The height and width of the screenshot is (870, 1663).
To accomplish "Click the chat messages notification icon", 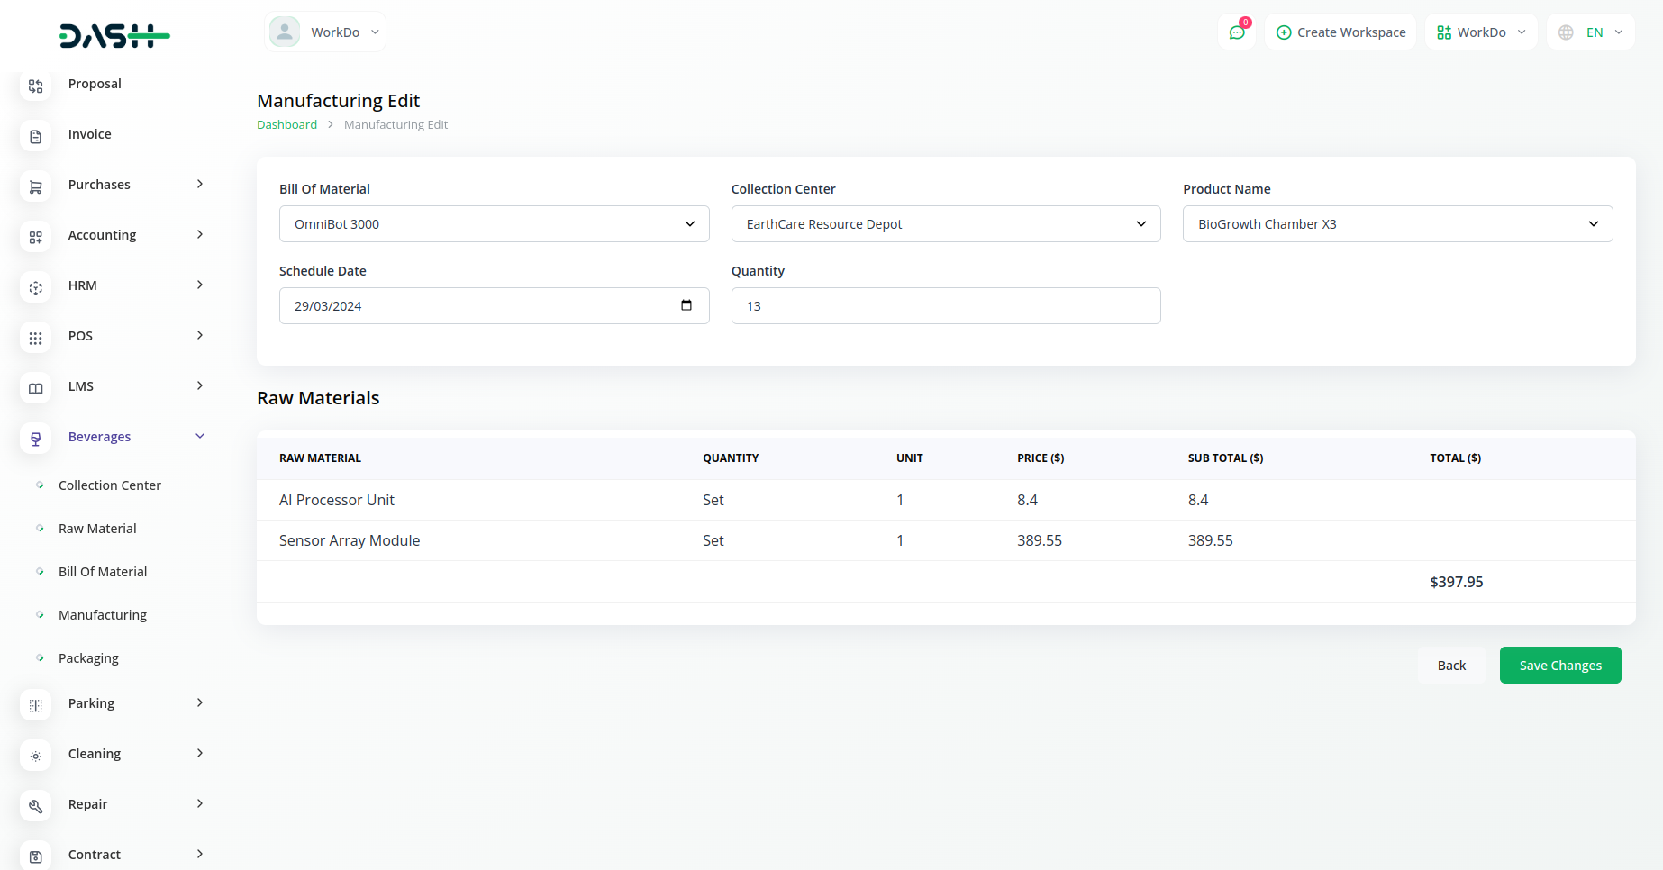I will click(1237, 32).
